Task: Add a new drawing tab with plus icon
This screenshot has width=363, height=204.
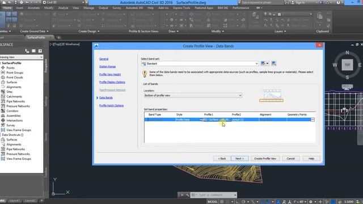Action: click(59, 37)
